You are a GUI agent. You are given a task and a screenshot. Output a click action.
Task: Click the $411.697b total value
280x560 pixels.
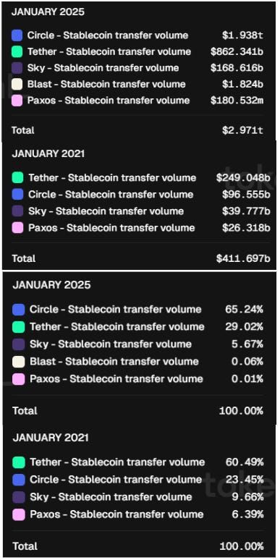(243, 258)
